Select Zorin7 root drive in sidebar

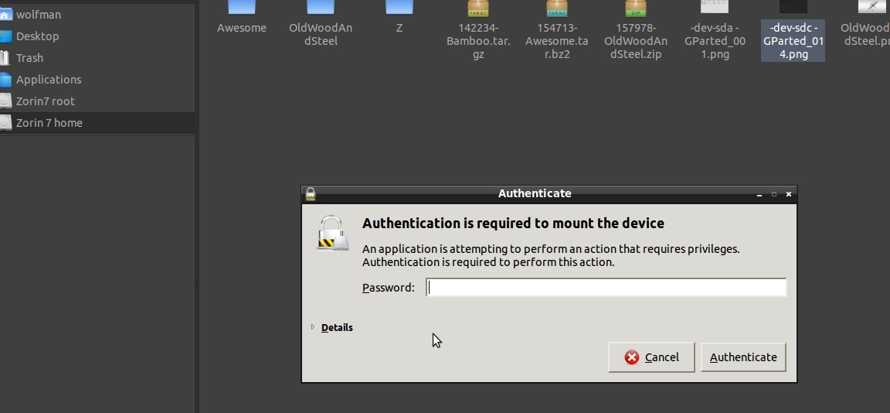tap(46, 101)
